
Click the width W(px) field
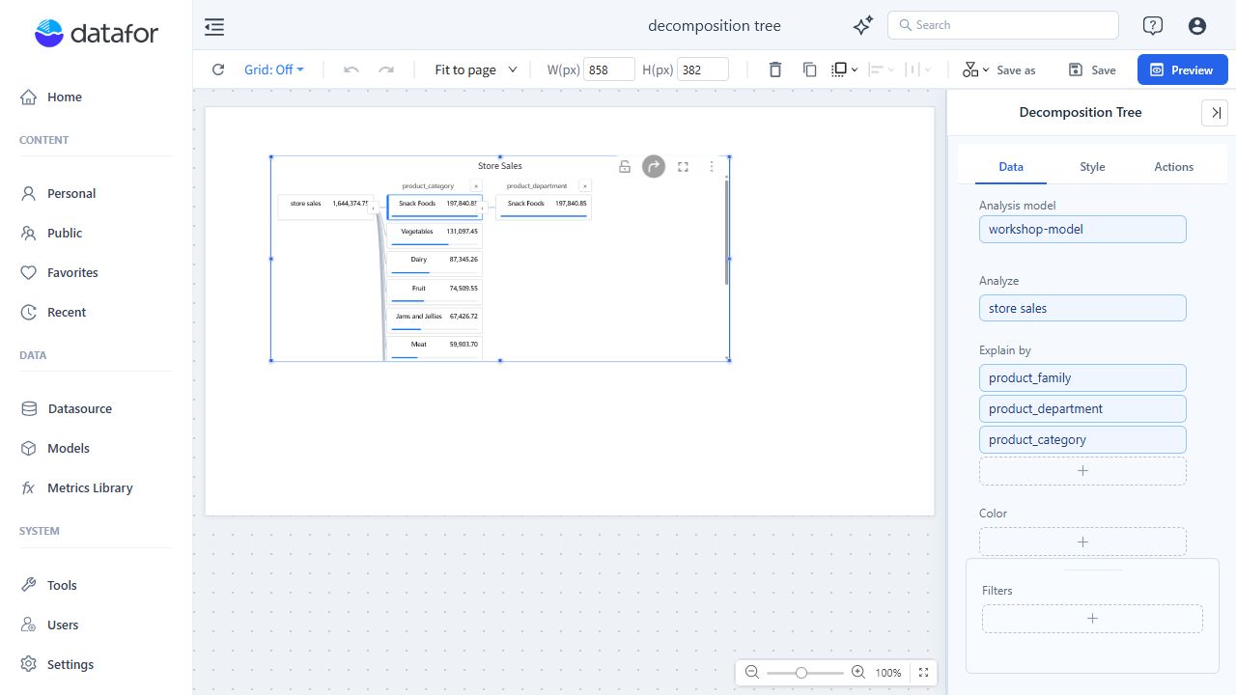[609, 69]
